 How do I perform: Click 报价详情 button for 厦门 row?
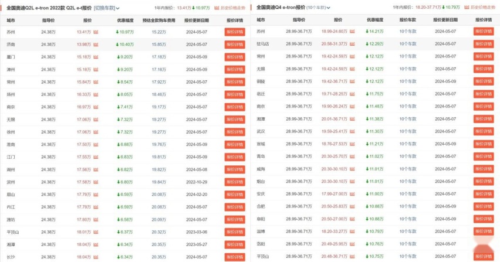235,57
